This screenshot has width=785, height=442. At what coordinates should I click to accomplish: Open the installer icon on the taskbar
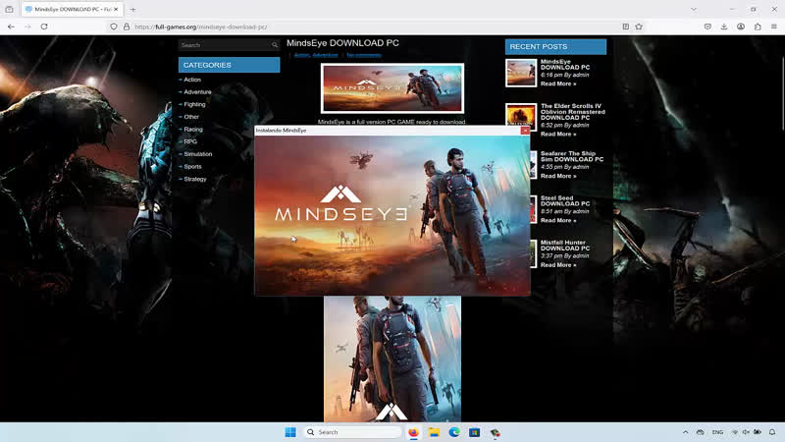(x=495, y=432)
